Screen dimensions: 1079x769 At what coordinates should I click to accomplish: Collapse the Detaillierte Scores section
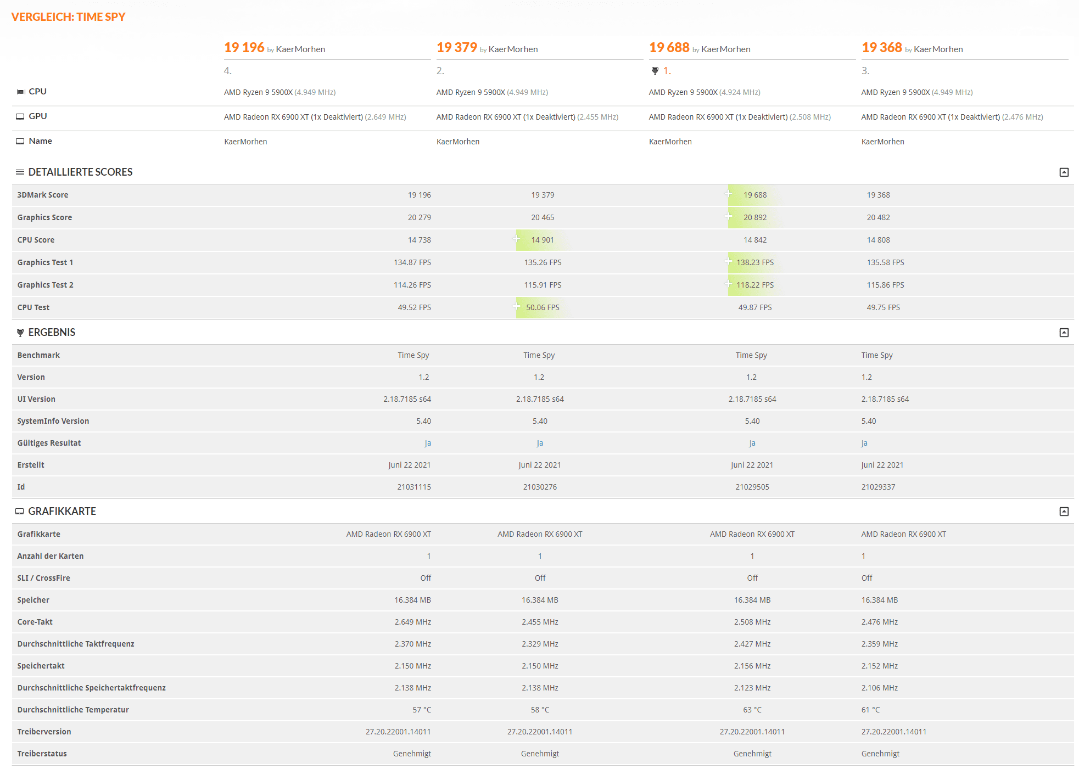[1064, 172]
